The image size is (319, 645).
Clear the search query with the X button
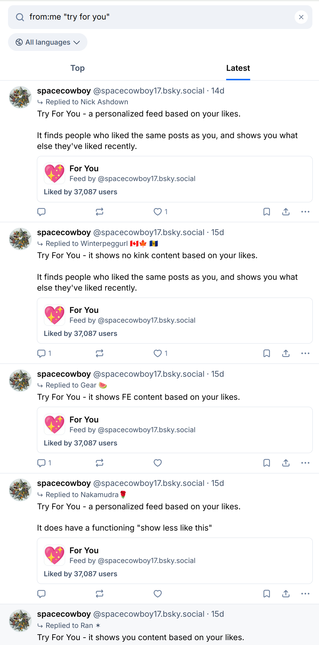tap(301, 17)
